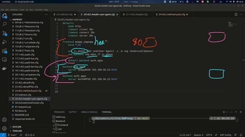
Task: Click KSP Config language mode
Action: [225, 135]
